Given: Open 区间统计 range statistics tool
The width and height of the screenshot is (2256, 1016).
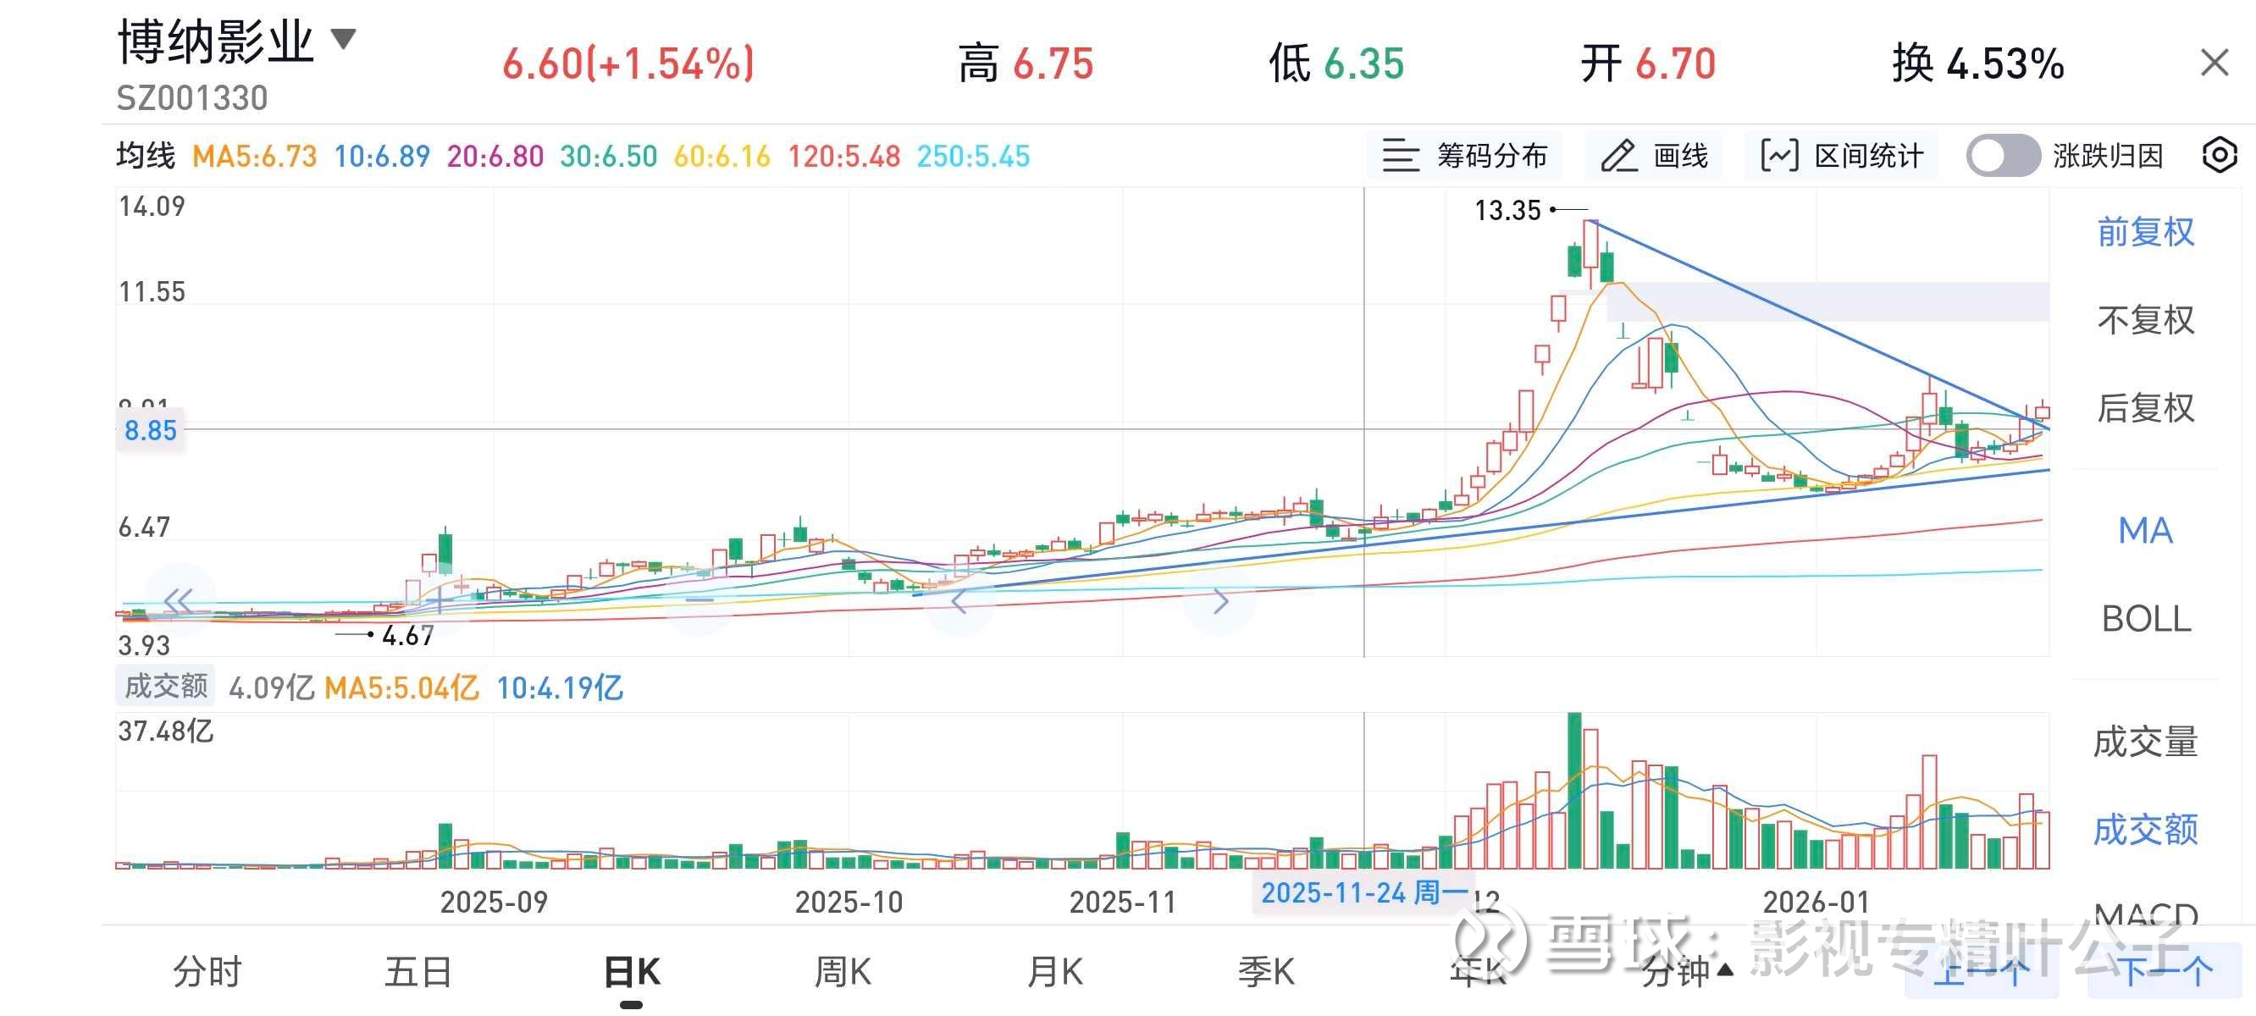Looking at the screenshot, I should pos(1842,156).
